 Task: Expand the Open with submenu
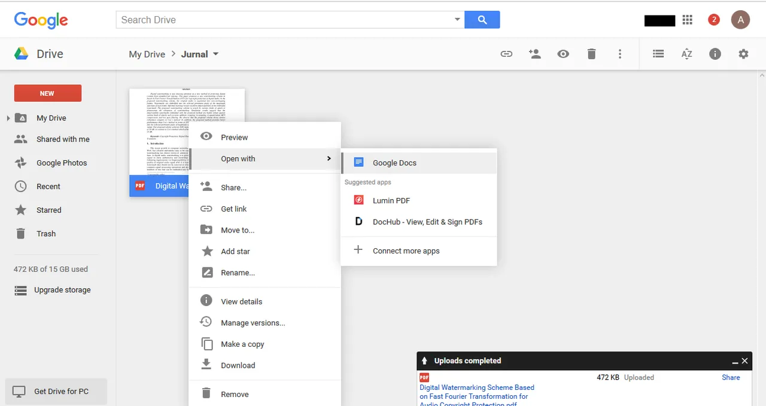pyautogui.click(x=265, y=158)
